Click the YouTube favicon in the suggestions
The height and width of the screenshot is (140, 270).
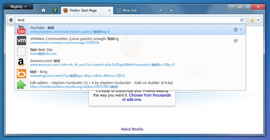pyautogui.click(x=21, y=30)
